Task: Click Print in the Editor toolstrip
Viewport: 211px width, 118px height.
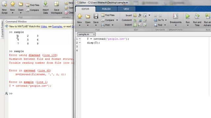Action: [105, 25]
